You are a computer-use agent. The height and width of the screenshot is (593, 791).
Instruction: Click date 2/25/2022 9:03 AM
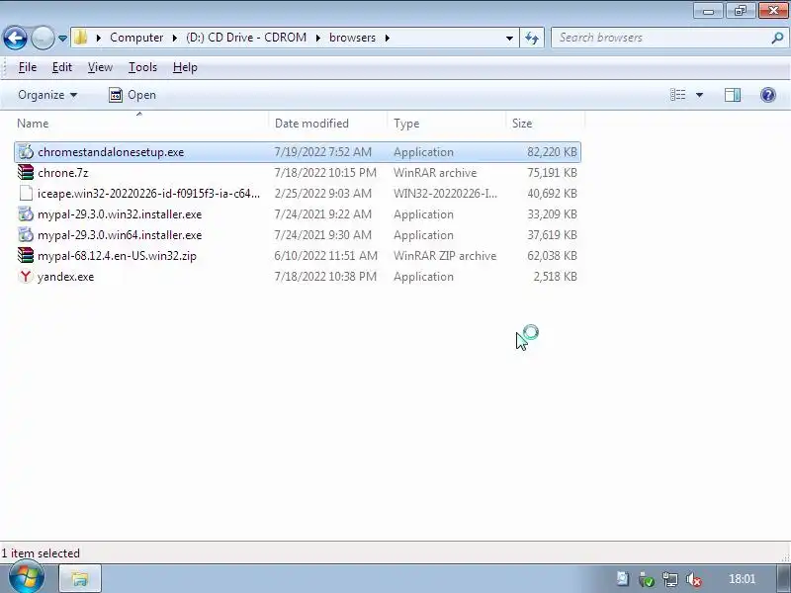tap(323, 194)
